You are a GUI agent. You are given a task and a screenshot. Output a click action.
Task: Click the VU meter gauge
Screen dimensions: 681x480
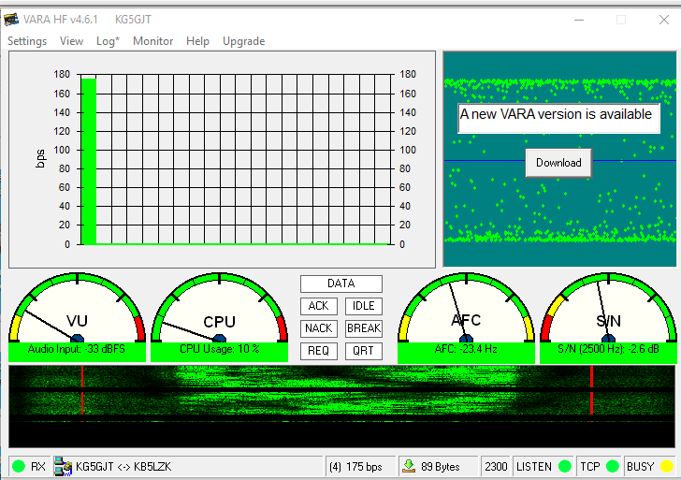tap(77, 307)
